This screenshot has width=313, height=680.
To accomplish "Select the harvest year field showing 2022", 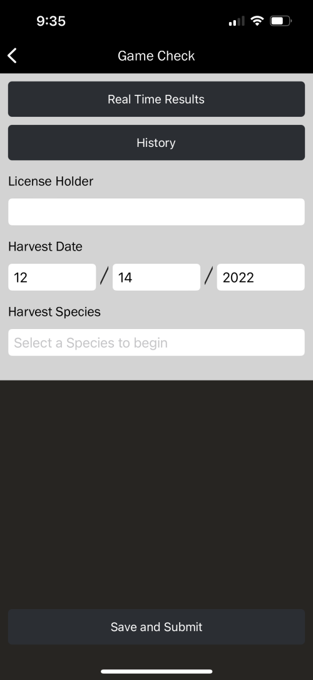I will [x=260, y=277].
